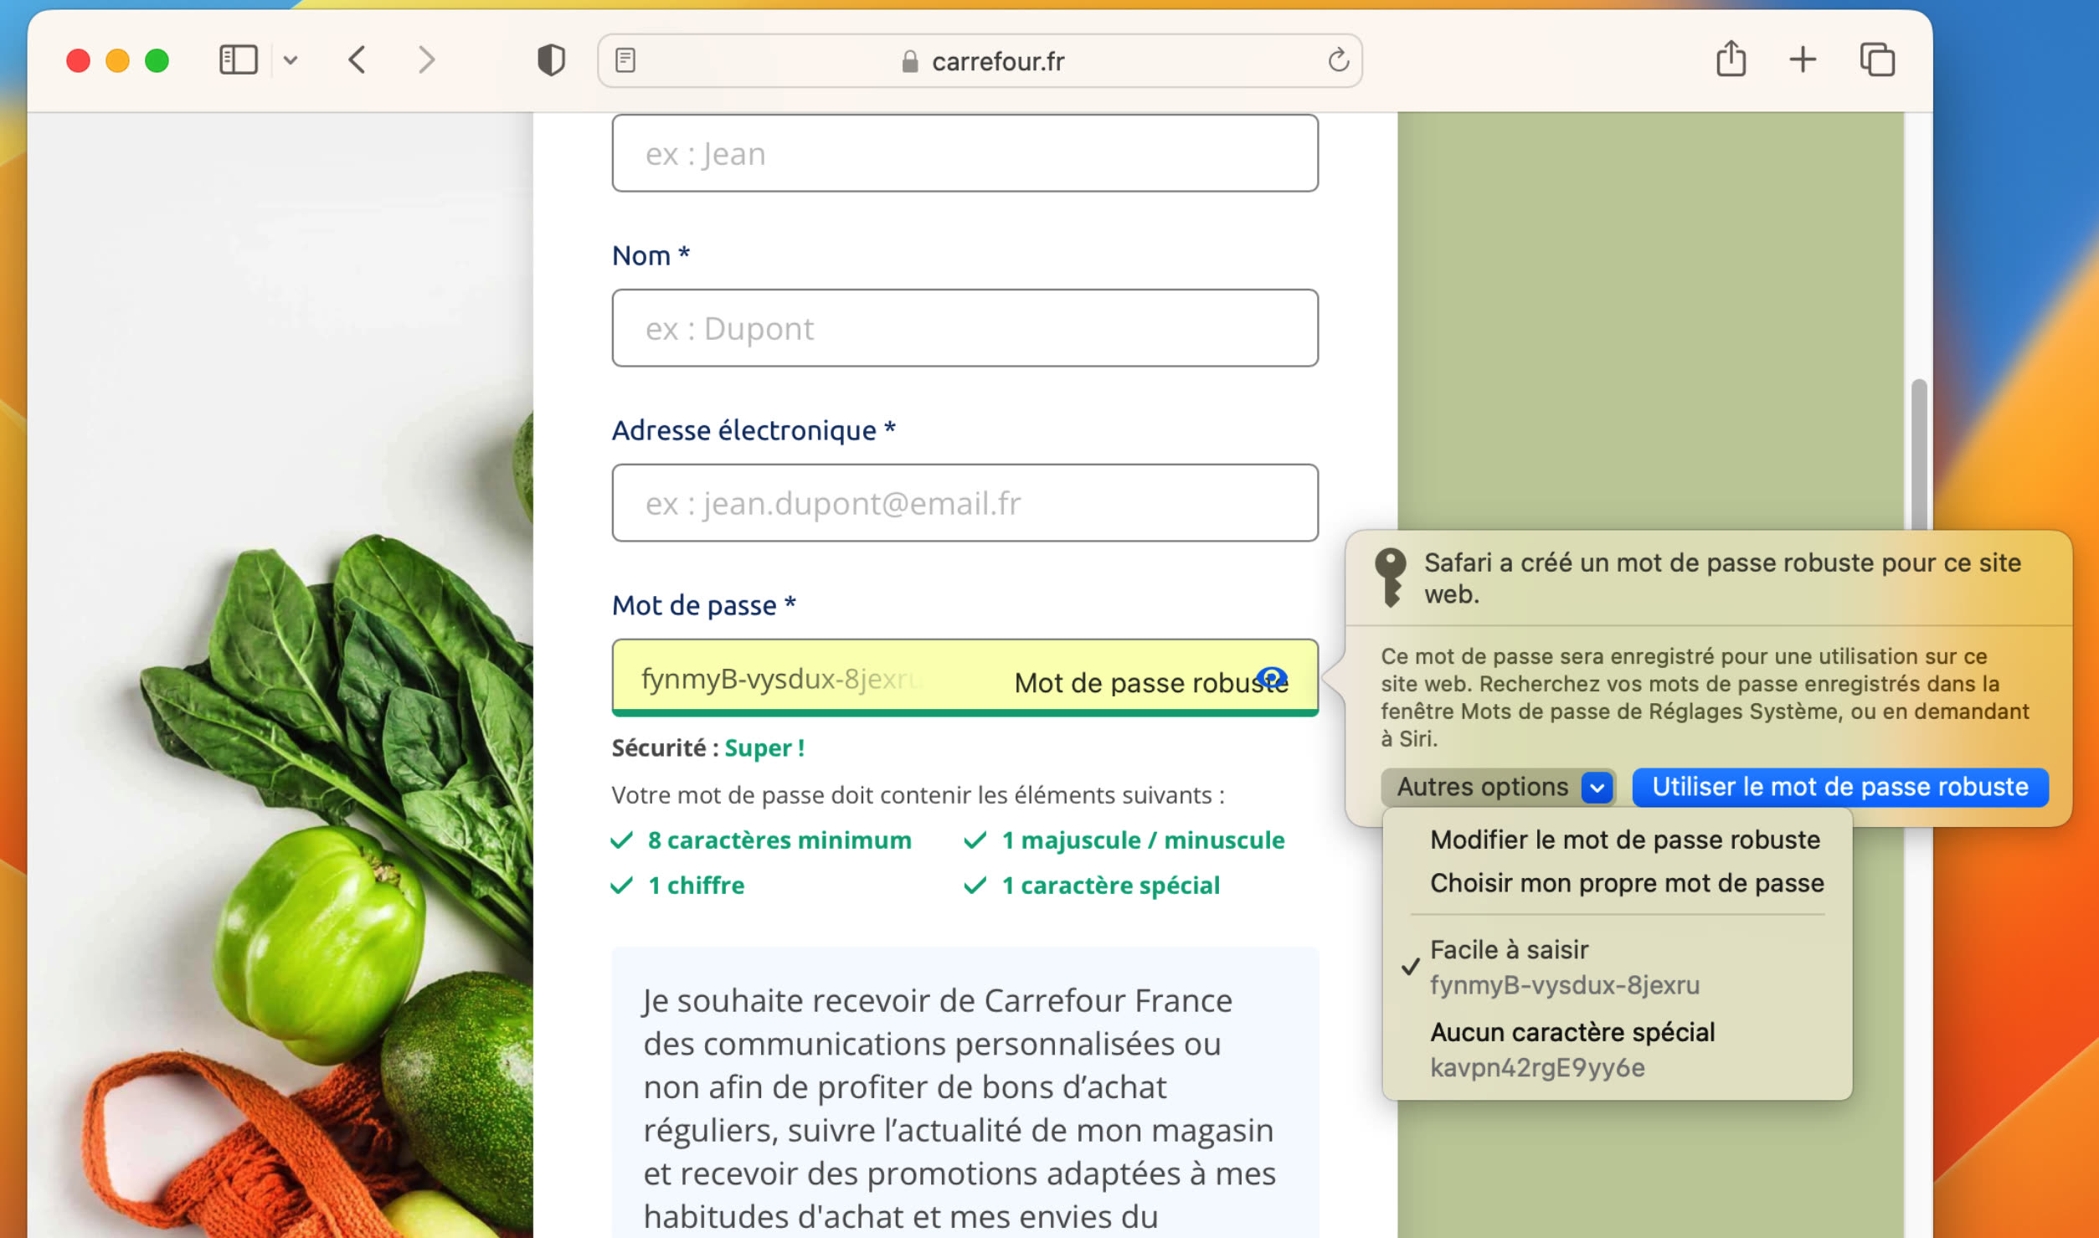Viewport: 2099px width, 1238px height.
Task: Click the page vertical scrollbar
Action: coord(1918,456)
